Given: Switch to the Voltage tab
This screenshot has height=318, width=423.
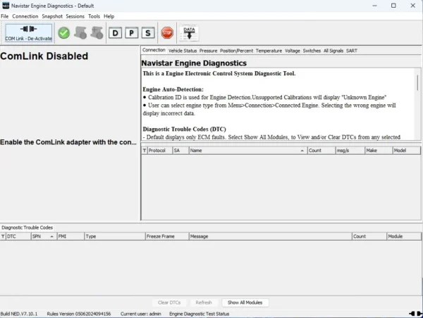Looking at the screenshot, I should 293,51.
